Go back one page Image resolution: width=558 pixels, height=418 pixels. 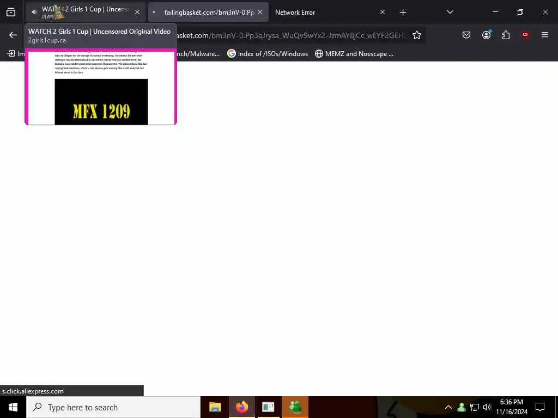(x=13, y=35)
